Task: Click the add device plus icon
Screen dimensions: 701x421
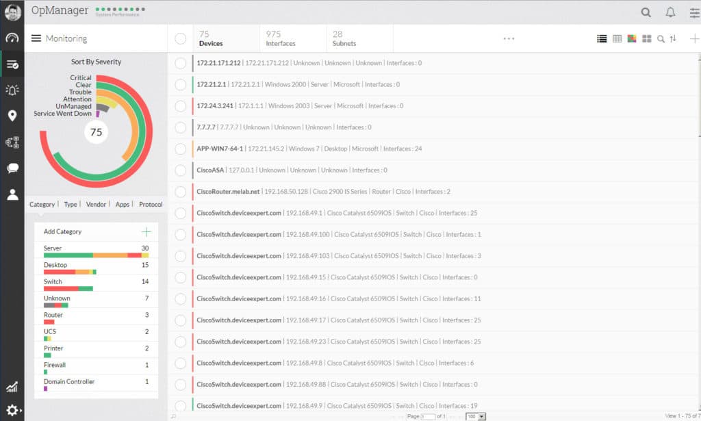Action: pos(694,39)
